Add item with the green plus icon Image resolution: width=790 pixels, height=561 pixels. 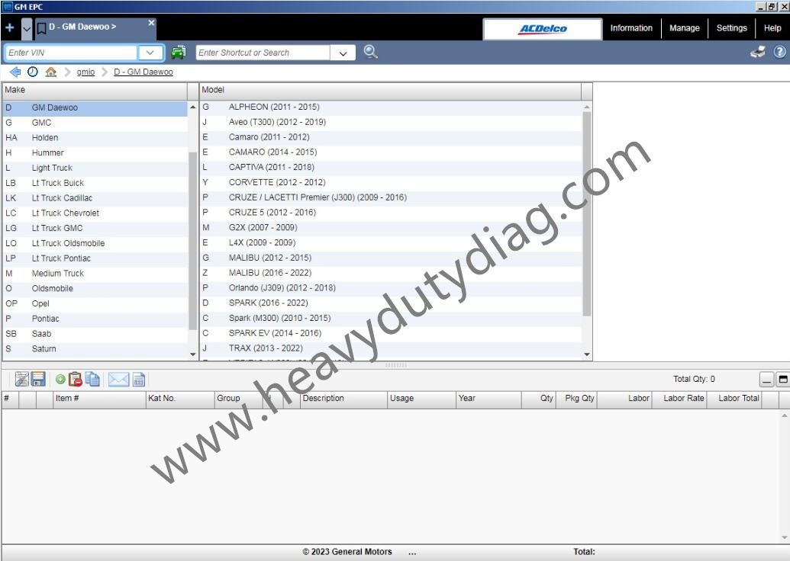(x=60, y=380)
